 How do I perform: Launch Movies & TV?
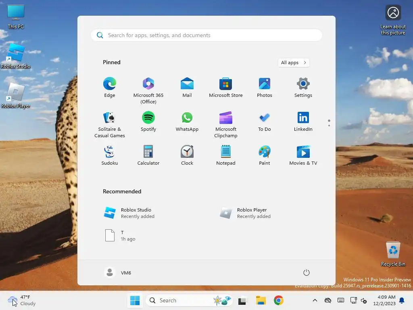coord(303,156)
